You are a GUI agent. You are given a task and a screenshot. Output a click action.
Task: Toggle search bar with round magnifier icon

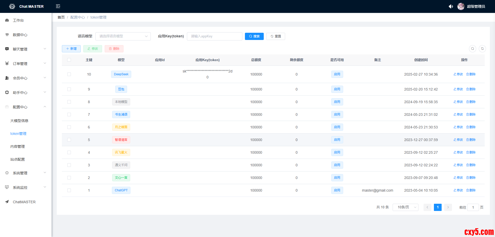[x=472, y=49]
